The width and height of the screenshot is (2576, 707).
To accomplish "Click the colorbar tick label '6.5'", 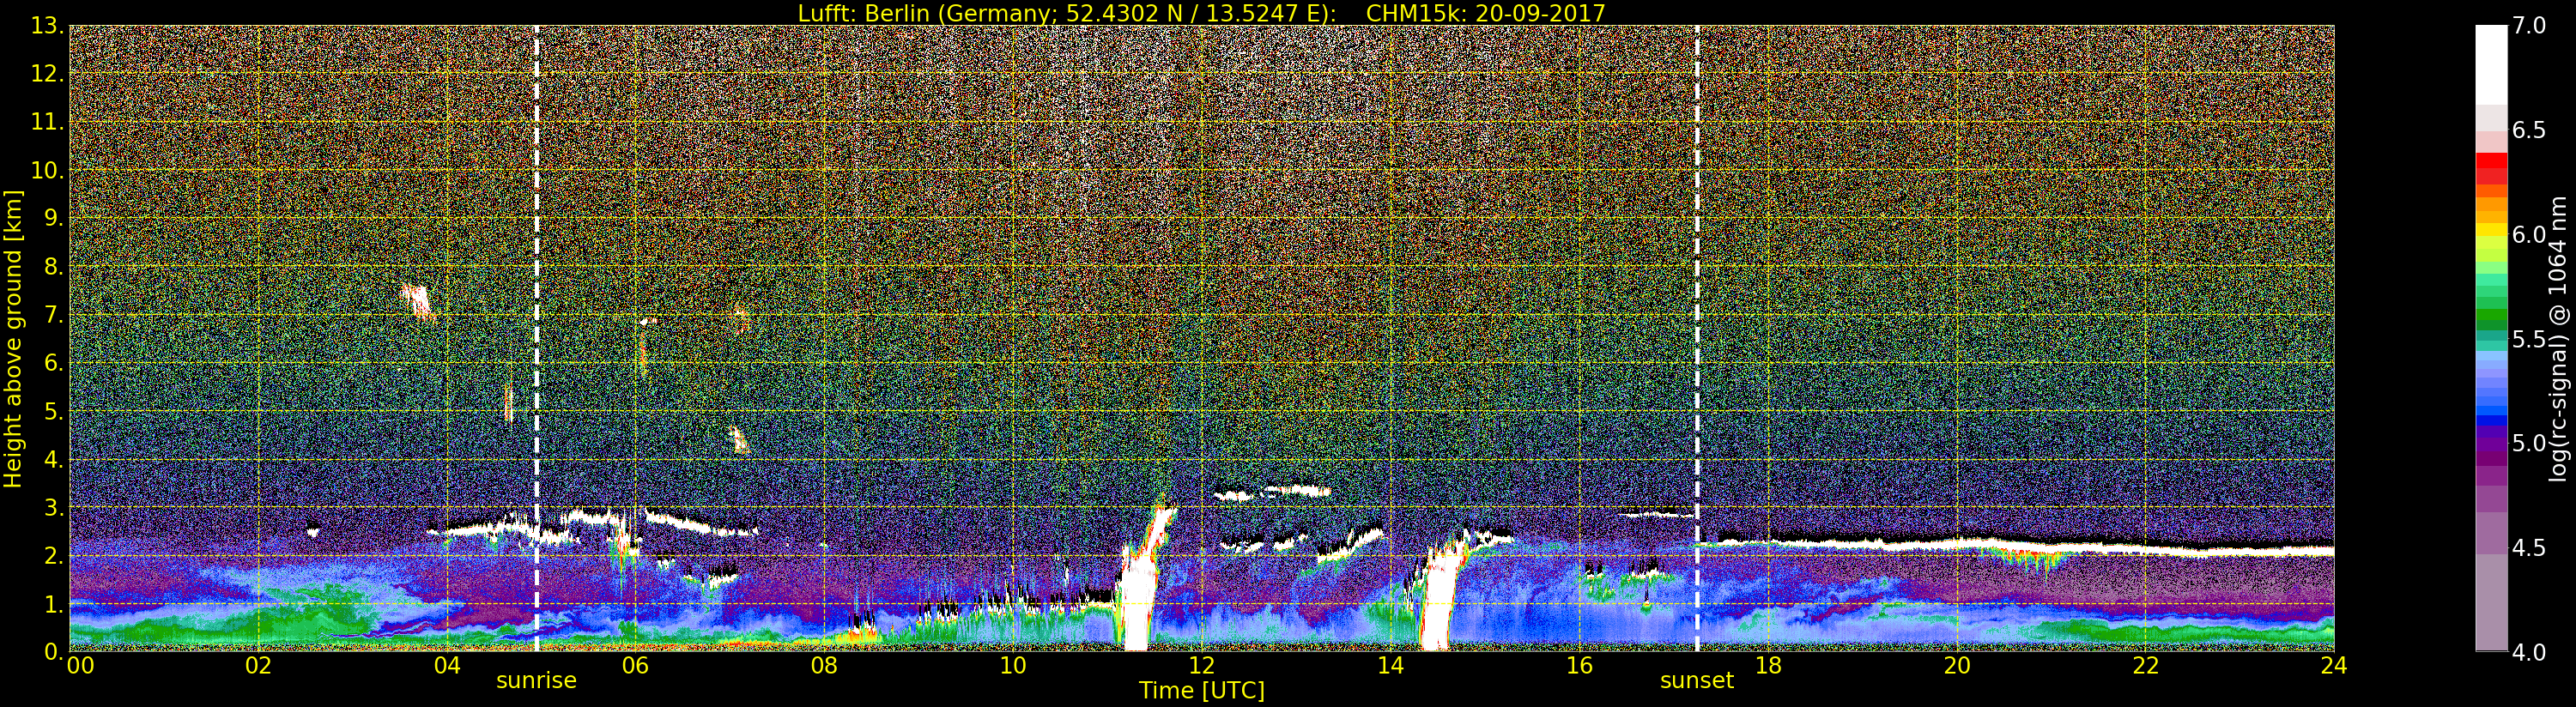I will click(2529, 130).
